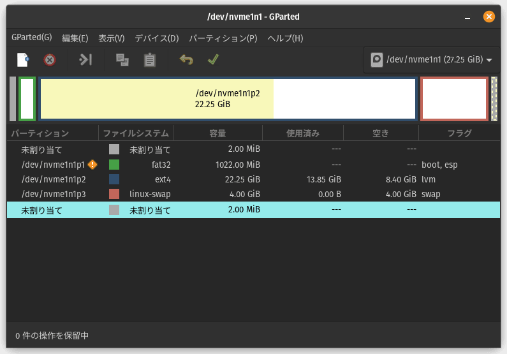Open the 編集(E) menu
The height and width of the screenshot is (354, 507).
75,38
